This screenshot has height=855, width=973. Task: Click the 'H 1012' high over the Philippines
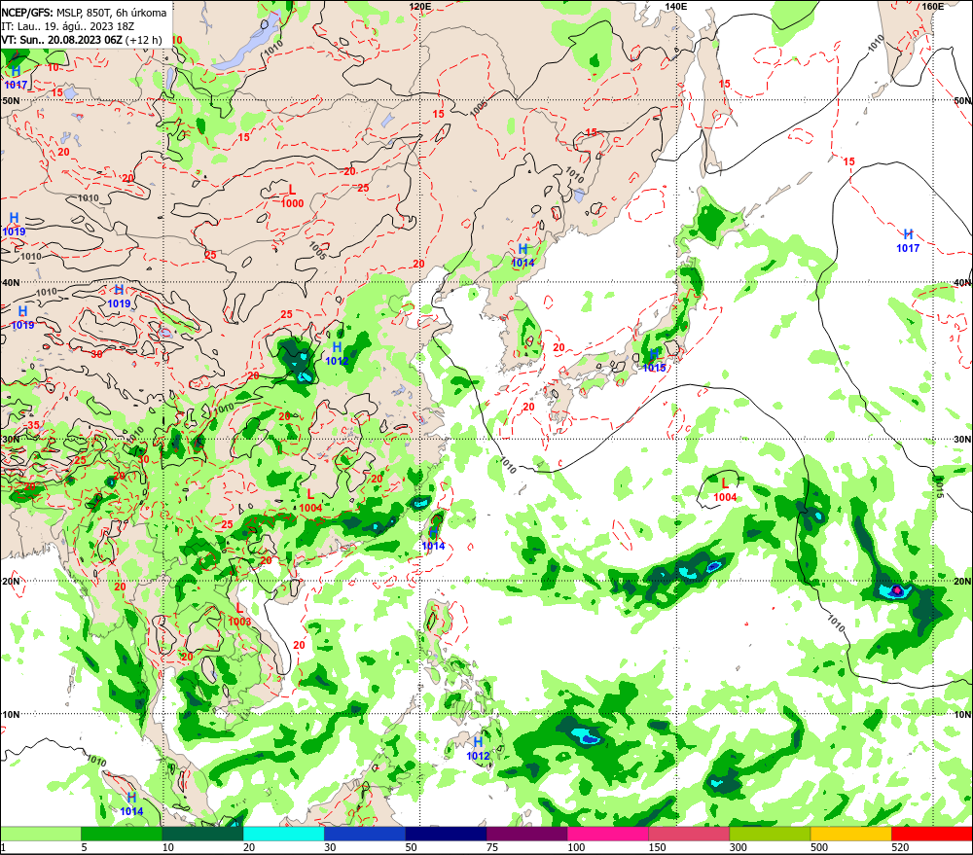(478, 749)
